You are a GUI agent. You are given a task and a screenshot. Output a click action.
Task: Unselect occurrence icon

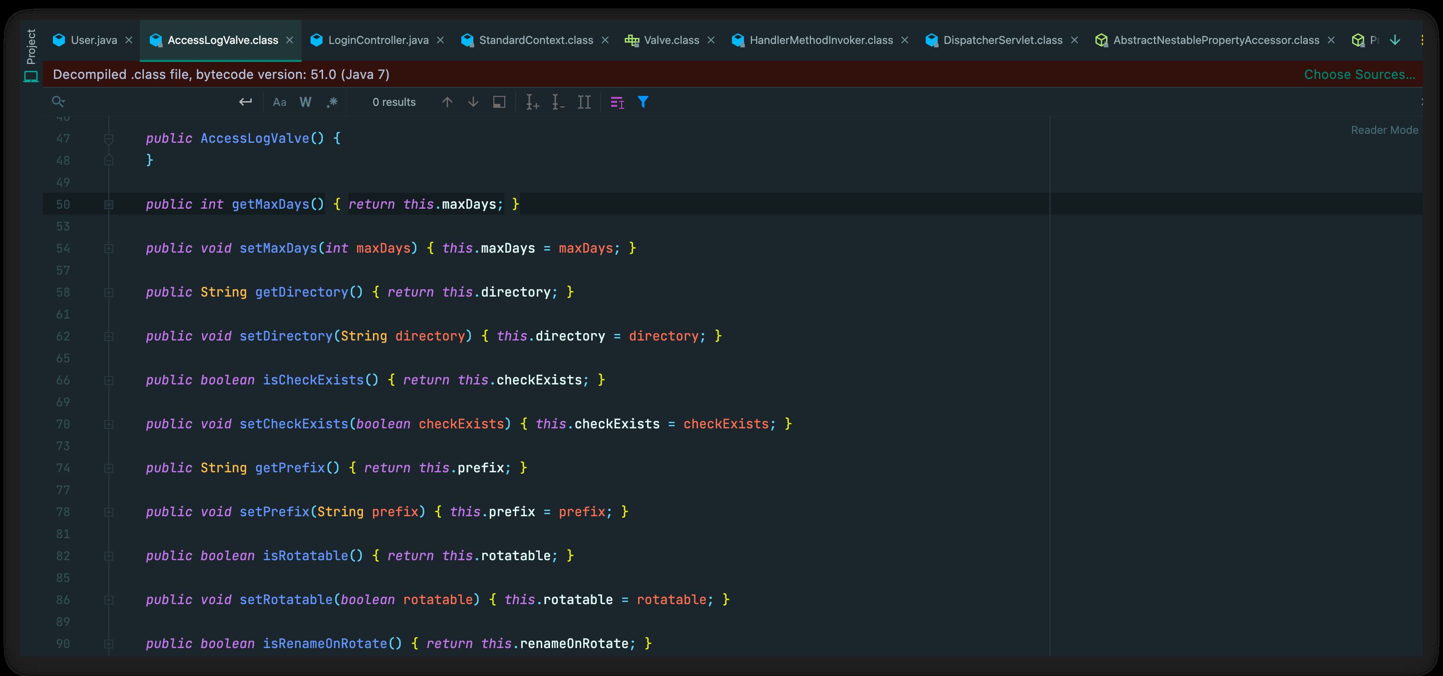pyautogui.click(x=558, y=102)
